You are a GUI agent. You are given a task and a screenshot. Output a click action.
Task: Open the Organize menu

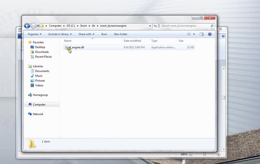35,34
